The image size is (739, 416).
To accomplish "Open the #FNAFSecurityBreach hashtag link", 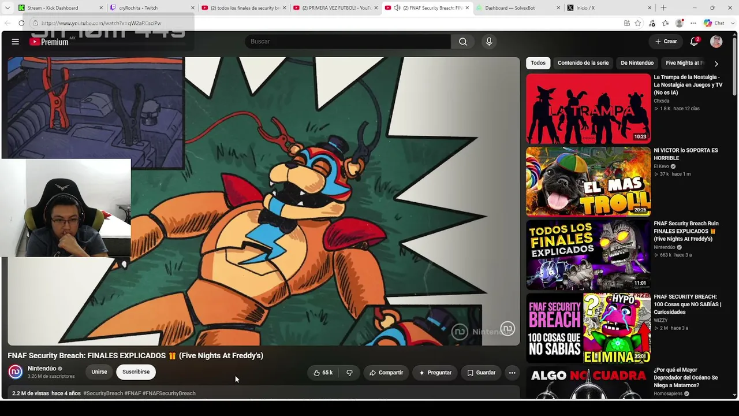I will tap(169, 393).
